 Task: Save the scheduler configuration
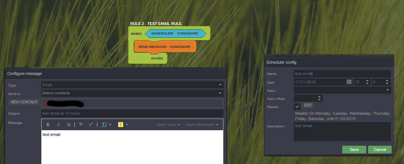(x=354, y=150)
